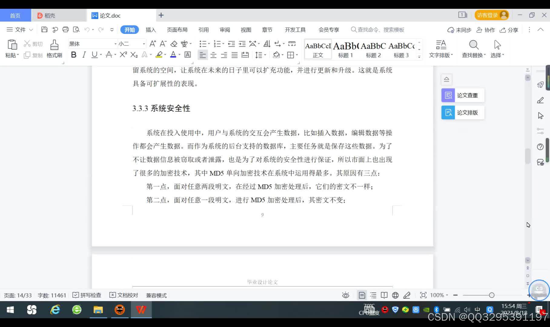This screenshot has width=550, height=327.
Task: Click the Copy icon
Action: (x=27, y=55)
